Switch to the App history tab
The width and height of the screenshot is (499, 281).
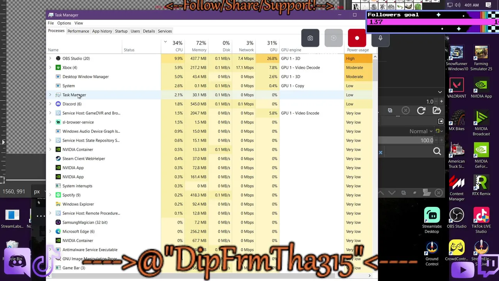click(x=102, y=31)
